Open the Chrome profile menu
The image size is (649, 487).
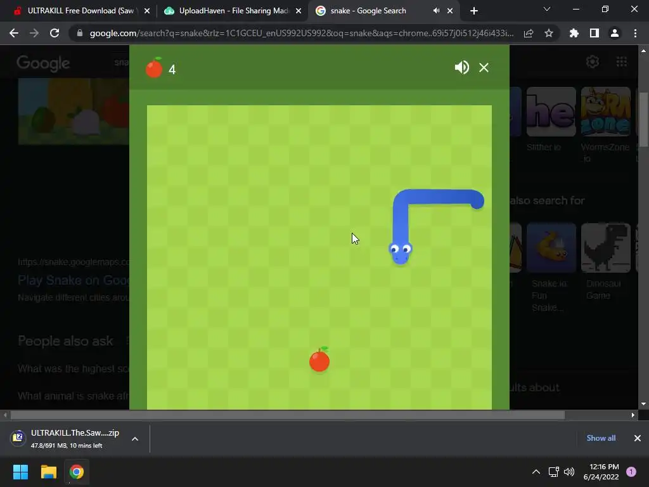pos(615,33)
